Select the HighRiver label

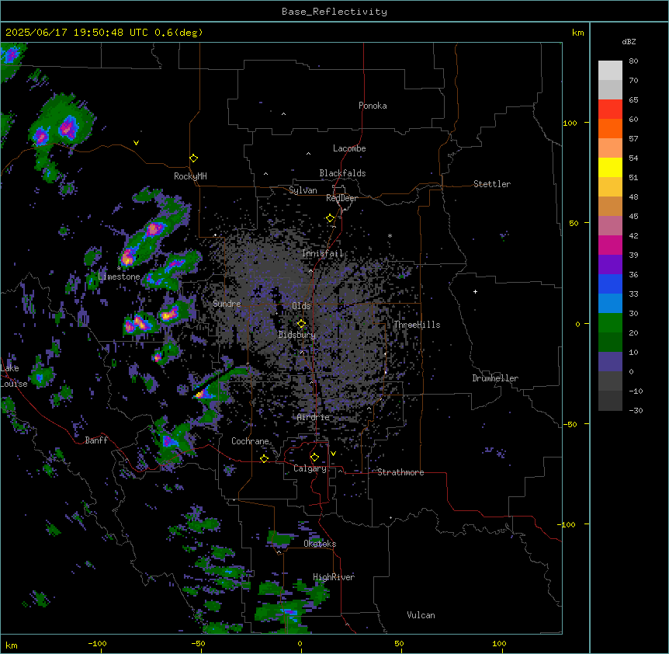tap(334, 577)
